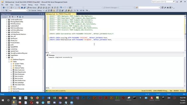Toggle Include Live Query Statistics
Viewport: 187px width, 105px height.
pos(60,10)
